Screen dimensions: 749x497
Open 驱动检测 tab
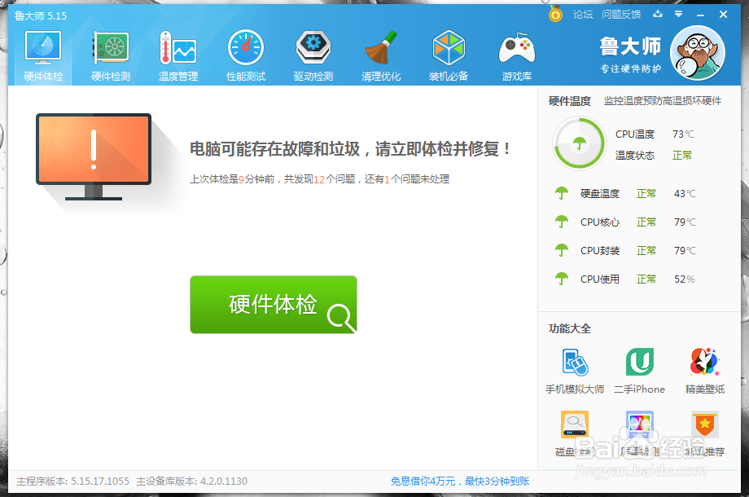click(313, 56)
